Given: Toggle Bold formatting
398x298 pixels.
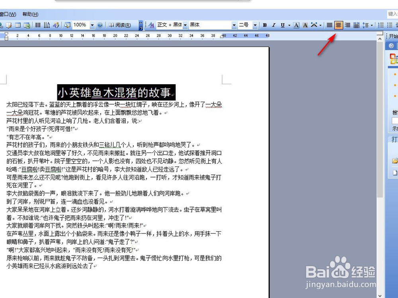Looking at the screenshot, I should 265,25.
